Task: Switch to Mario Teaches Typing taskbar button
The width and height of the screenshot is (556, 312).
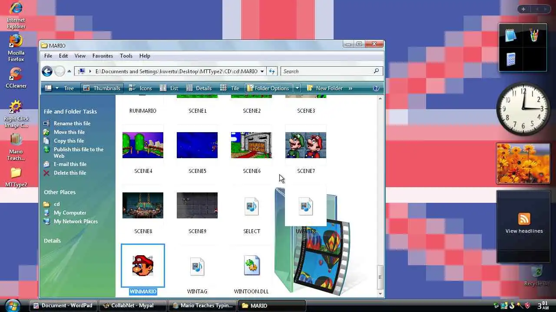Action: [202, 305]
